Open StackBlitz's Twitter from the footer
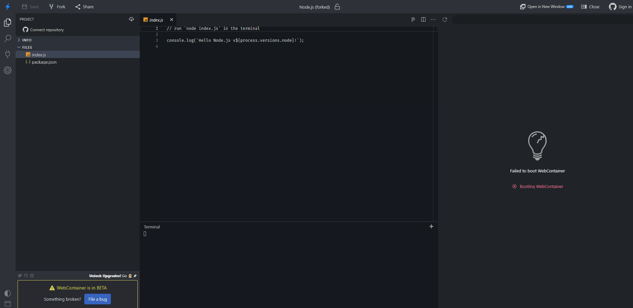This screenshot has height=308, width=633. 20,276
